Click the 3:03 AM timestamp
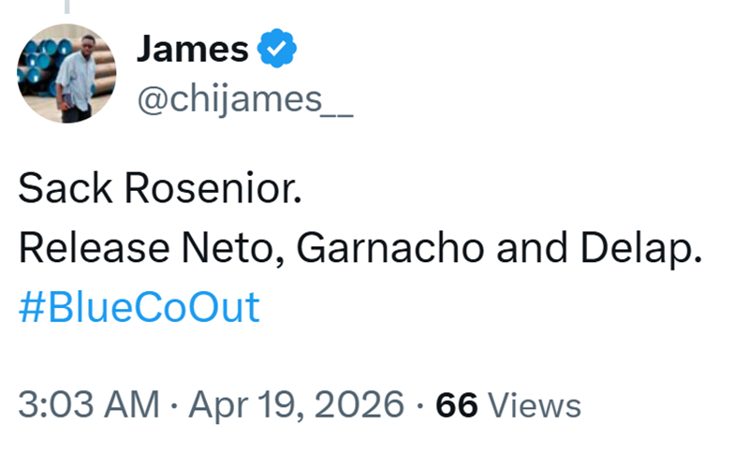This screenshot has width=749, height=468. coord(89,405)
